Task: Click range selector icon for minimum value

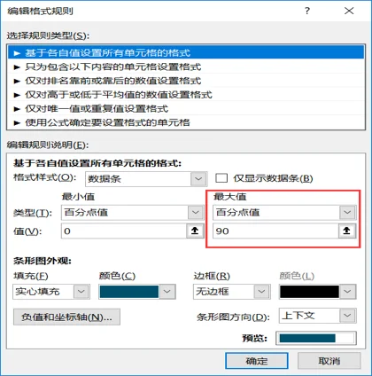Action: click(195, 231)
